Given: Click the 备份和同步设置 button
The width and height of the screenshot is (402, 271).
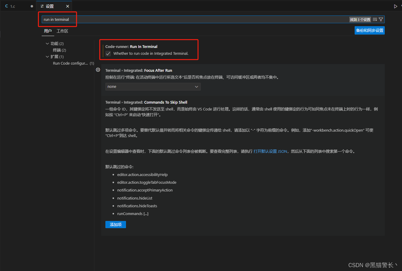Looking at the screenshot, I should pyautogui.click(x=370, y=30).
